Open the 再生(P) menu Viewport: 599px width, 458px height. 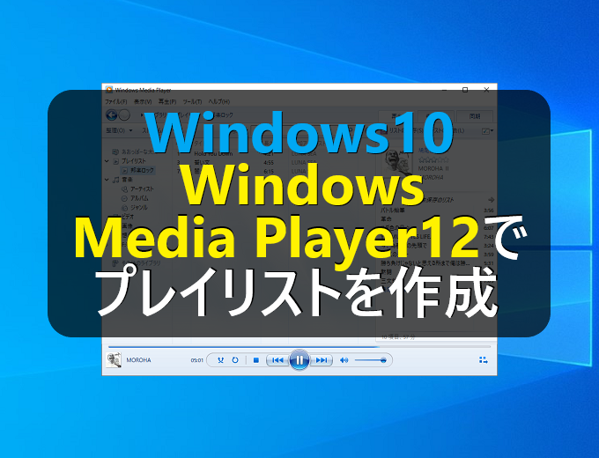(167, 101)
